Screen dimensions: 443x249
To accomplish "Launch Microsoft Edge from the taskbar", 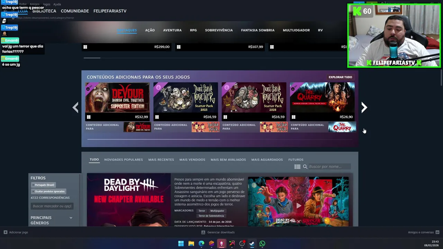I will coord(201,244).
